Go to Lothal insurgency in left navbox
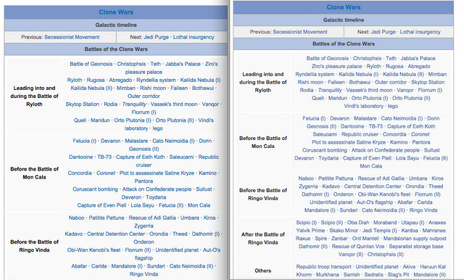 point(194,37)
